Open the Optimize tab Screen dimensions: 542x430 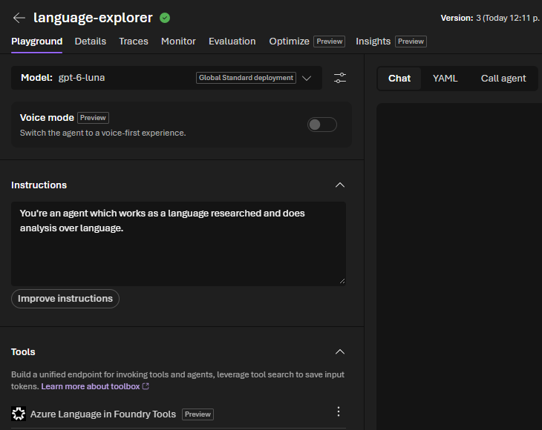pyautogui.click(x=289, y=42)
